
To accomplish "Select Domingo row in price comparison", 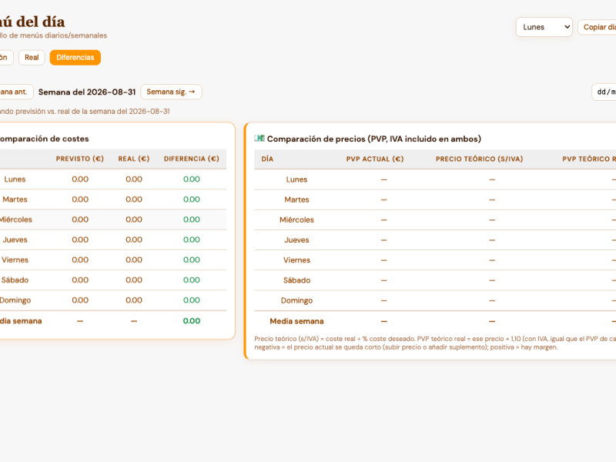I will click(435, 300).
